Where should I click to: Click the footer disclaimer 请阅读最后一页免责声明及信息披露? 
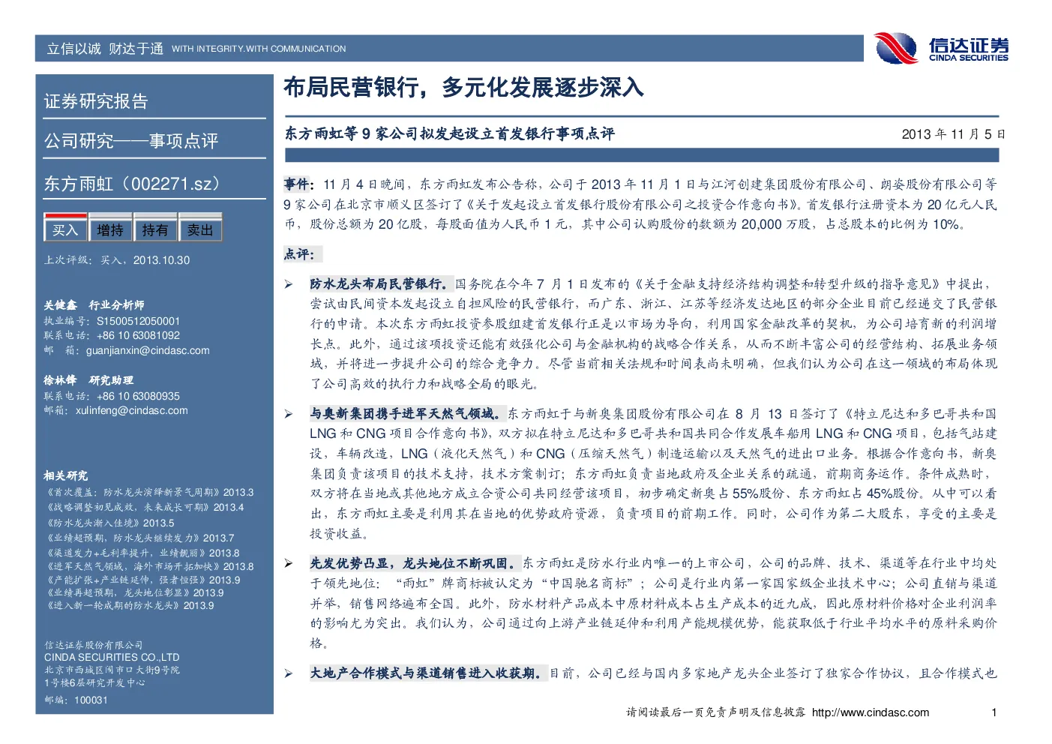716,712
